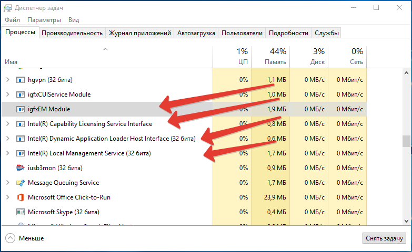Sort by the ЦП column header

(x=232, y=57)
